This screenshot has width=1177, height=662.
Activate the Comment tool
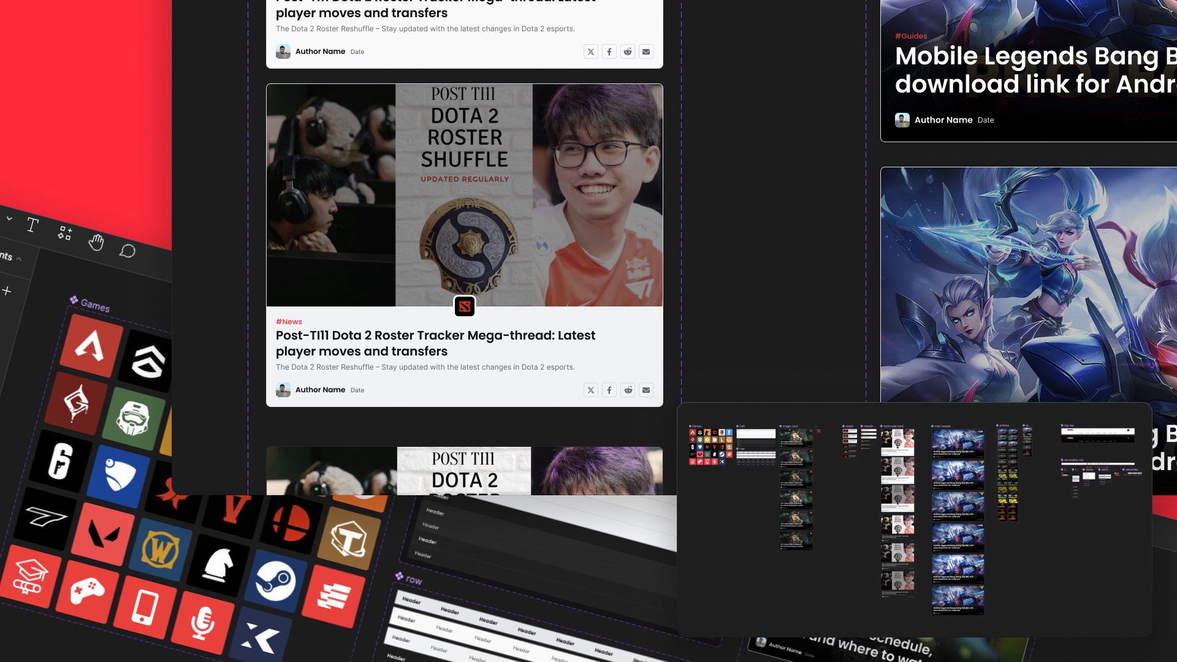128,251
